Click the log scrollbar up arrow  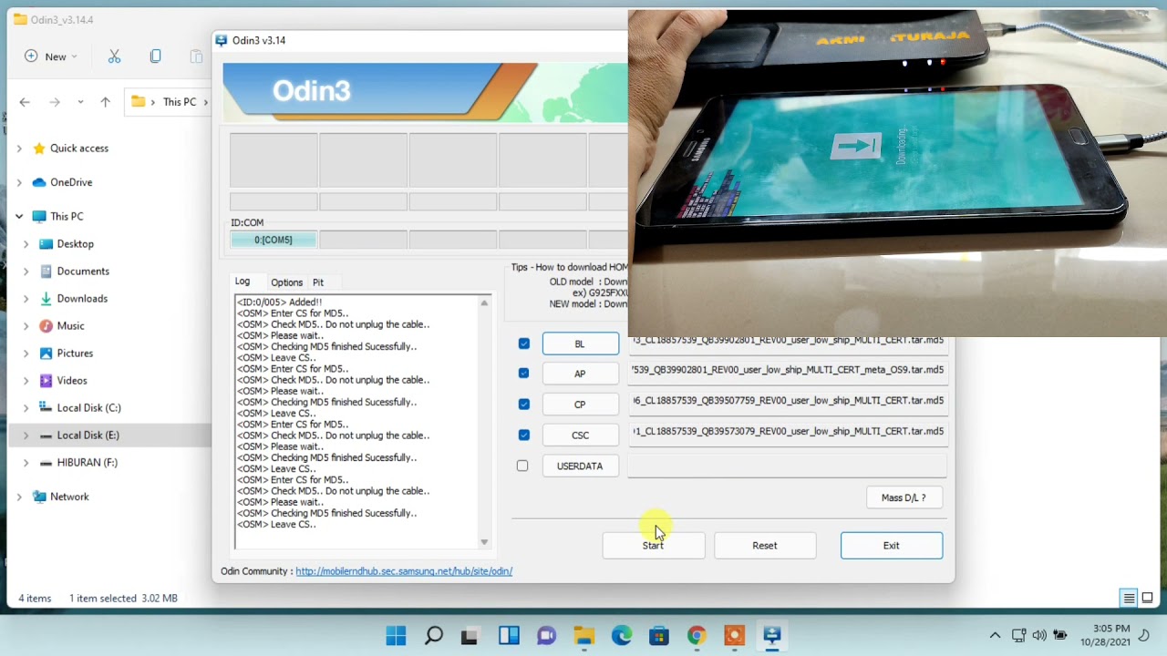point(484,302)
